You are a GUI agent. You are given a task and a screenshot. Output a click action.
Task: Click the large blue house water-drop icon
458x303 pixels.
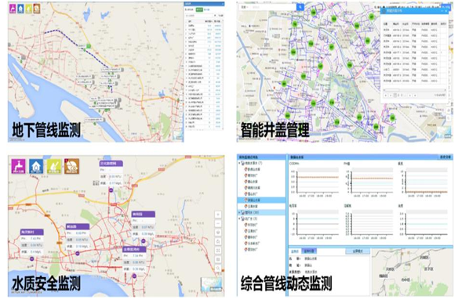36,166
